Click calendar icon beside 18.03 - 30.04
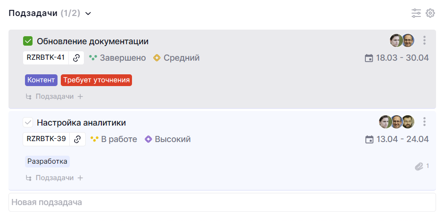 click(x=369, y=58)
